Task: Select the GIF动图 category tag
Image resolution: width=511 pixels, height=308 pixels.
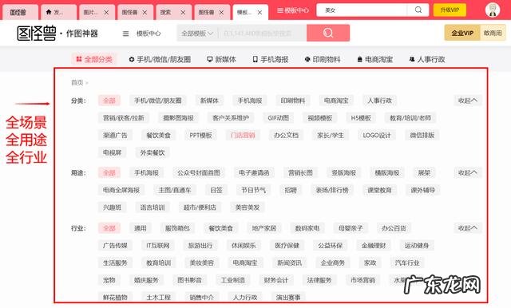Action: [279, 118]
